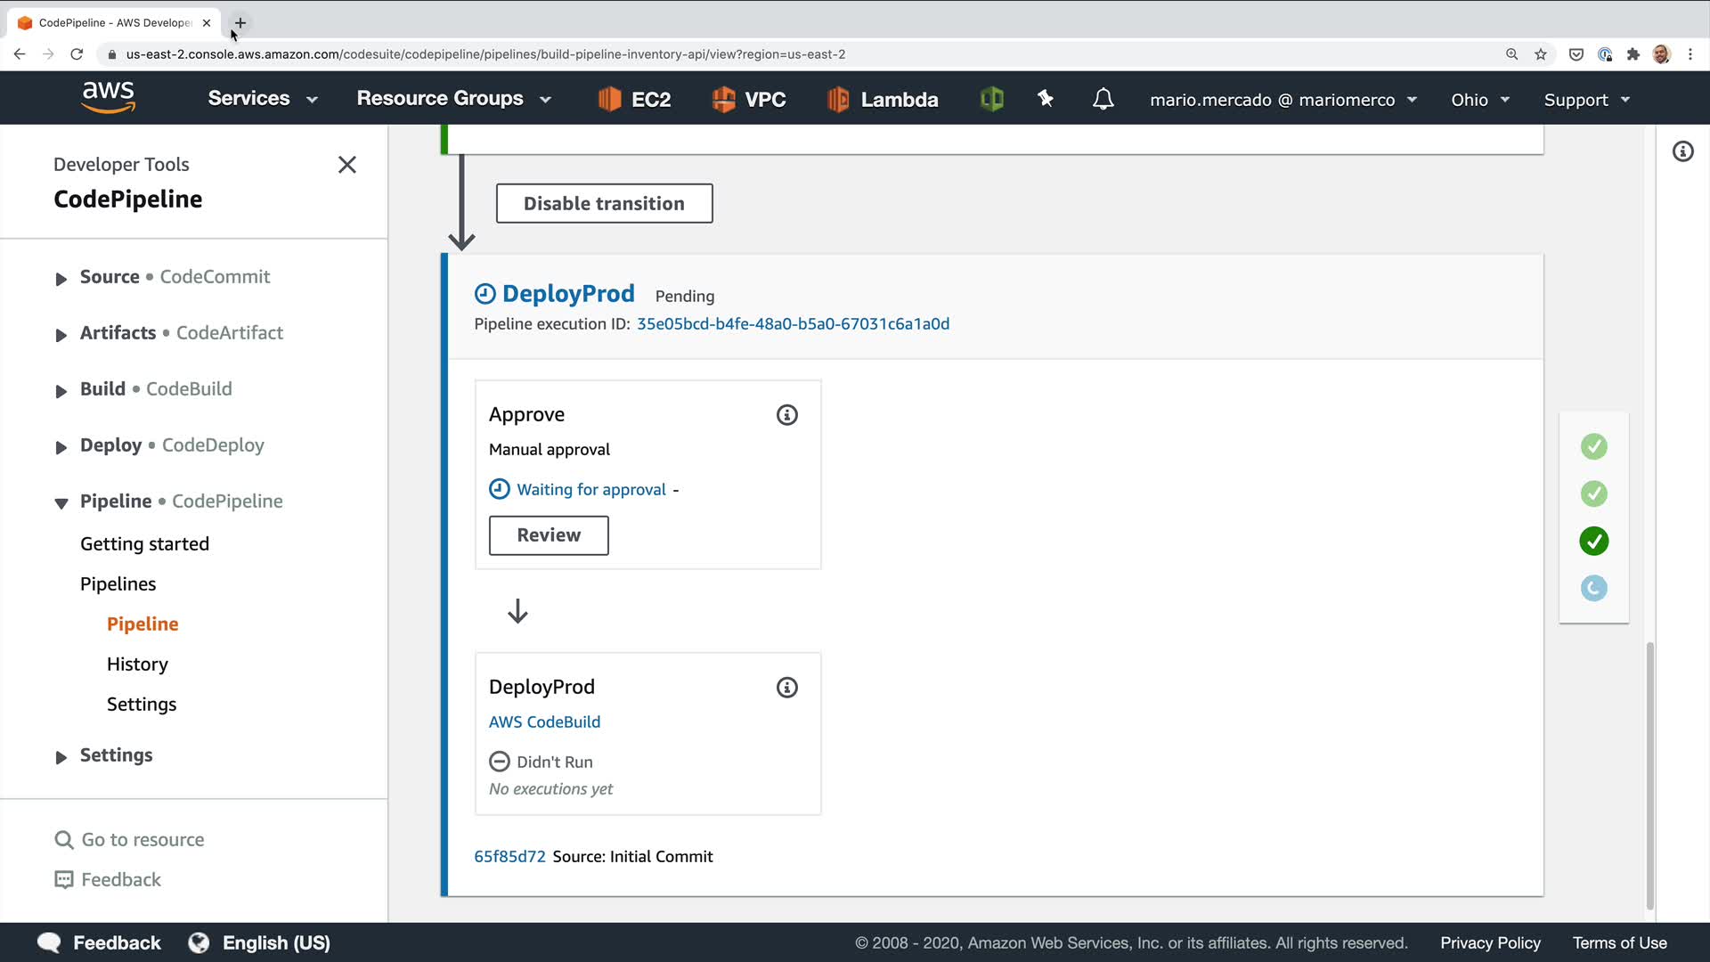Open the page info panel icon
This screenshot has width=1710, height=962.
[1682, 151]
